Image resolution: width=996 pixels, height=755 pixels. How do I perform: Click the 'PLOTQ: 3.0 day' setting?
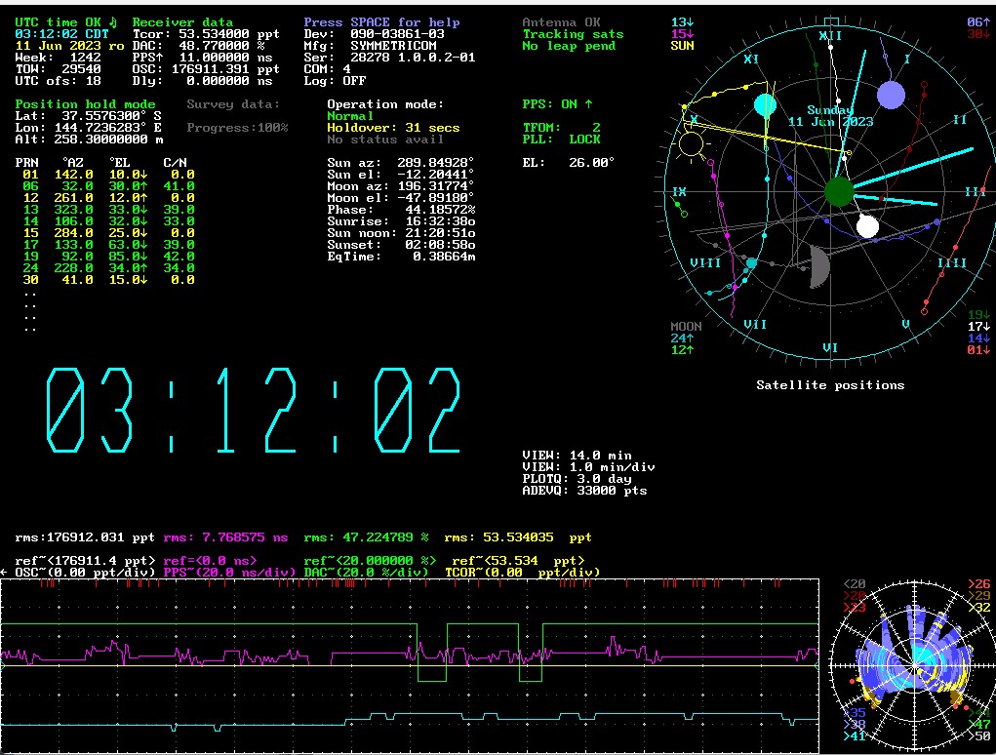tap(577, 479)
